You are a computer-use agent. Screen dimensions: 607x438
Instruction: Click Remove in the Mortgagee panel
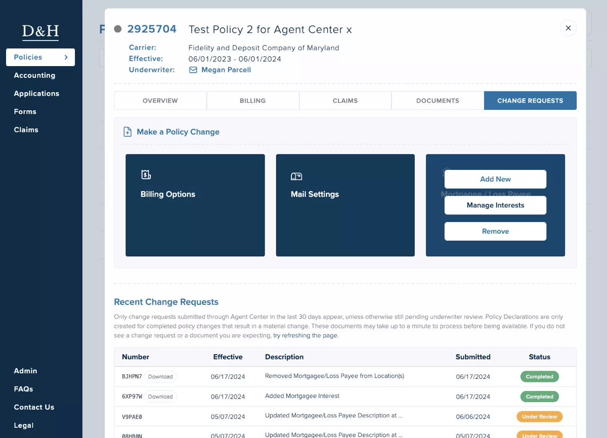click(495, 231)
